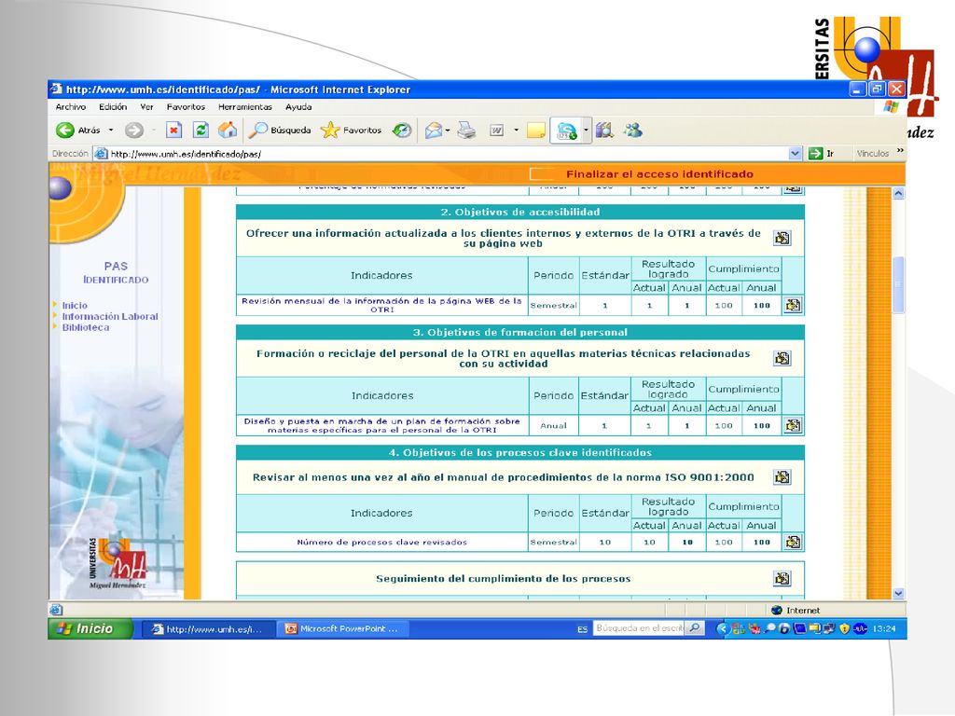This screenshot has height=716, width=955.
Task: Open icon beside Seguimiento del cumplimiento
Action: click(782, 578)
